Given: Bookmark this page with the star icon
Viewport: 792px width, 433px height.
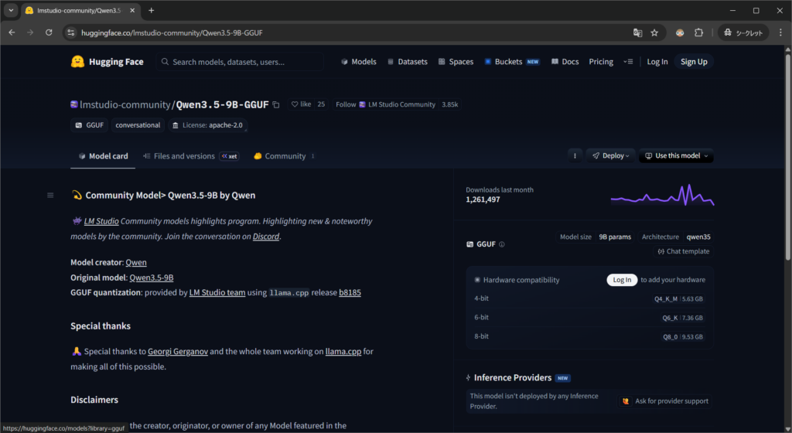Looking at the screenshot, I should [654, 32].
